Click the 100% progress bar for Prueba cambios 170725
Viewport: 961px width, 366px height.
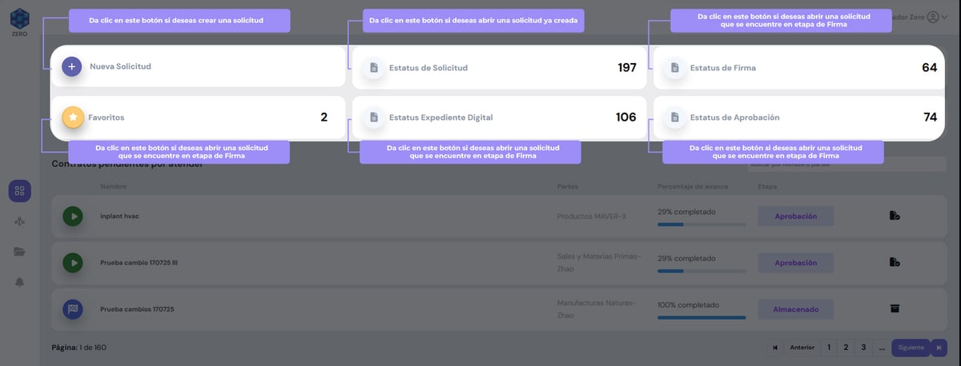point(702,317)
